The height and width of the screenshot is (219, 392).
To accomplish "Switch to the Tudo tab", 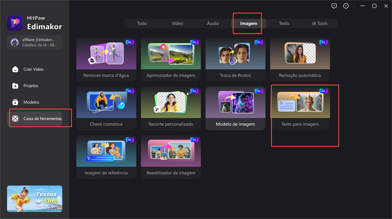I will coord(142,23).
